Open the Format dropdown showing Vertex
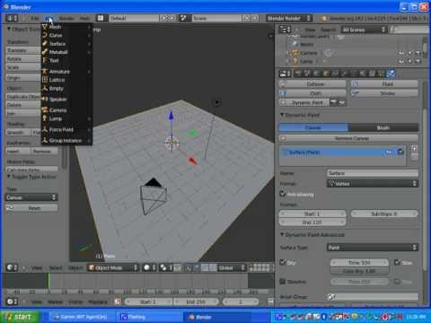The image size is (431, 323). tap(373, 183)
